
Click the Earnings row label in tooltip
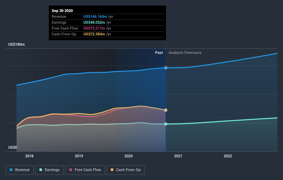(x=59, y=22)
